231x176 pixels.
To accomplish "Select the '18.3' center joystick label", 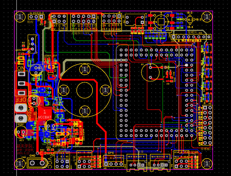I will (190, 20).
